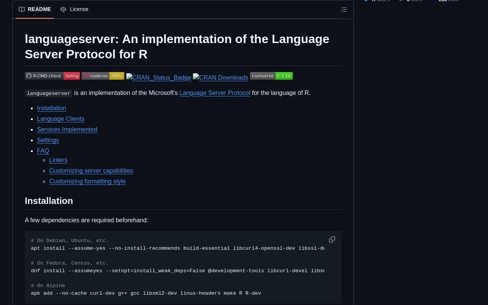This screenshot has width=488, height=305.
Task: Jump to the FAQ section link
Action: [43, 151]
